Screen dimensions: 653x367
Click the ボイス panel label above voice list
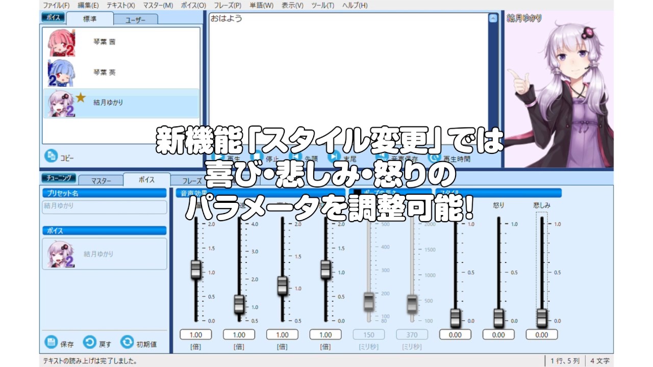tap(53, 17)
